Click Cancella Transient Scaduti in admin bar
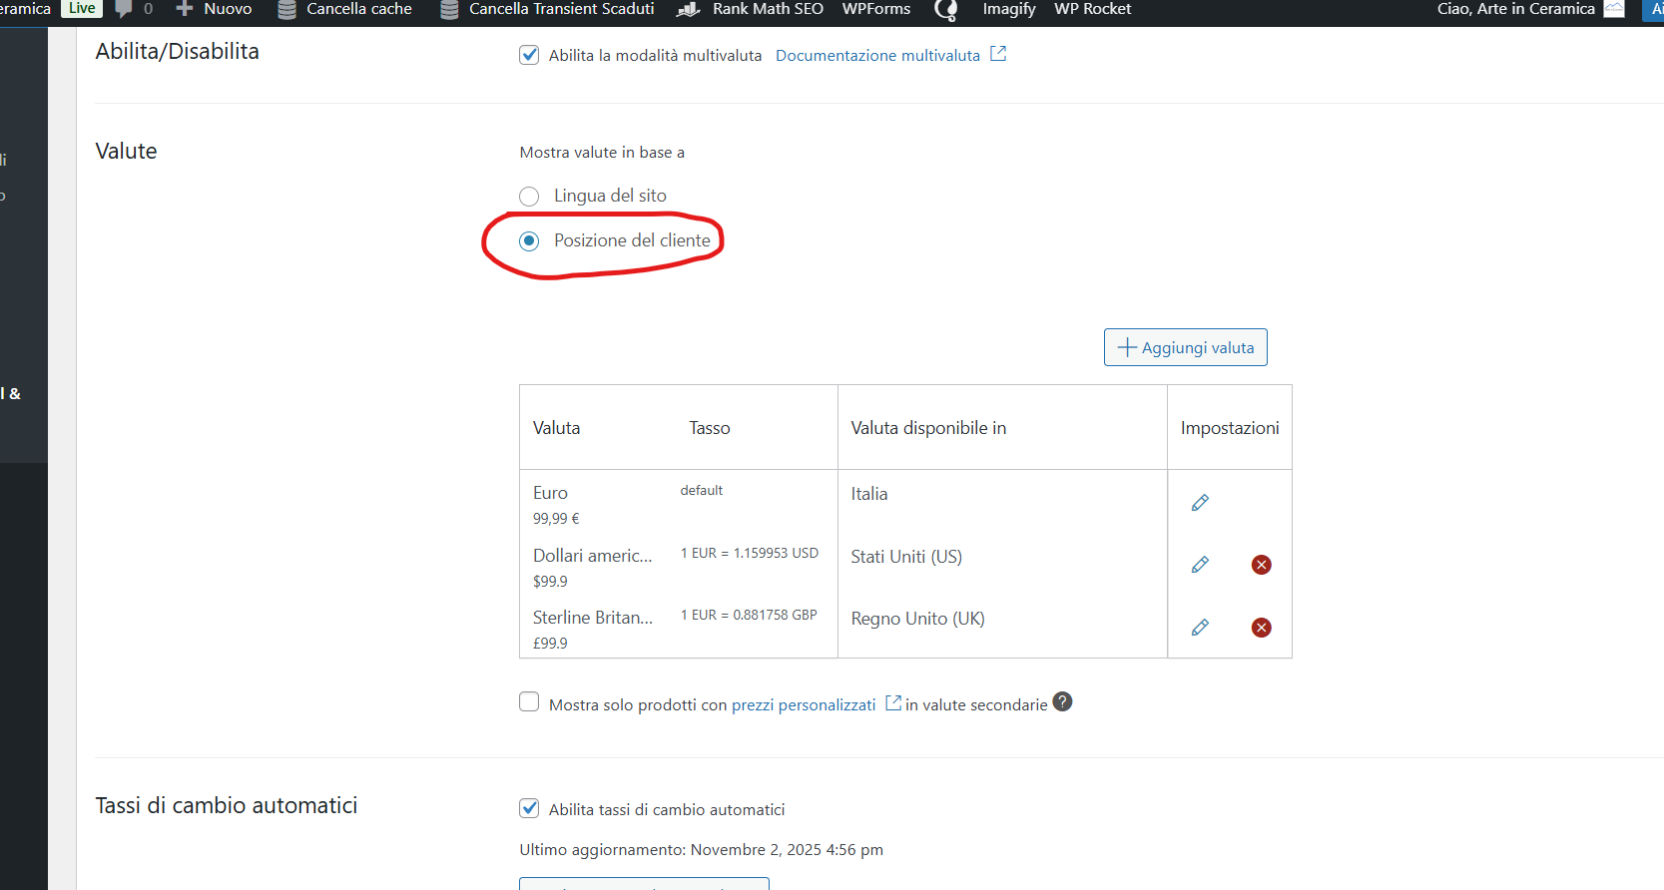The width and height of the screenshot is (1664, 890). 562,9
